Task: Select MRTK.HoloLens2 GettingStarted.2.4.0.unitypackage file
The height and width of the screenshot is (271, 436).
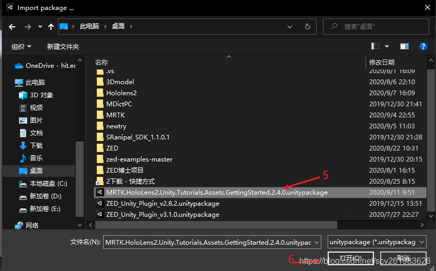Action: (260, 193)
